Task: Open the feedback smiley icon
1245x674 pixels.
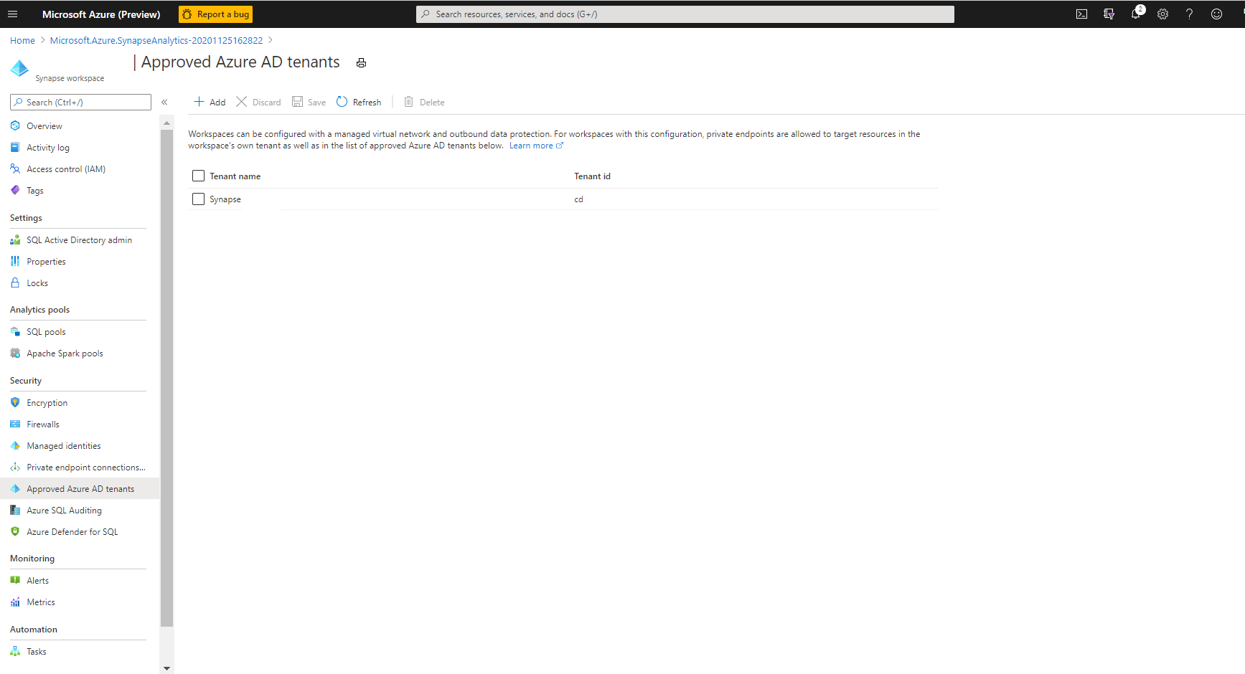Action: [1216, 14]
